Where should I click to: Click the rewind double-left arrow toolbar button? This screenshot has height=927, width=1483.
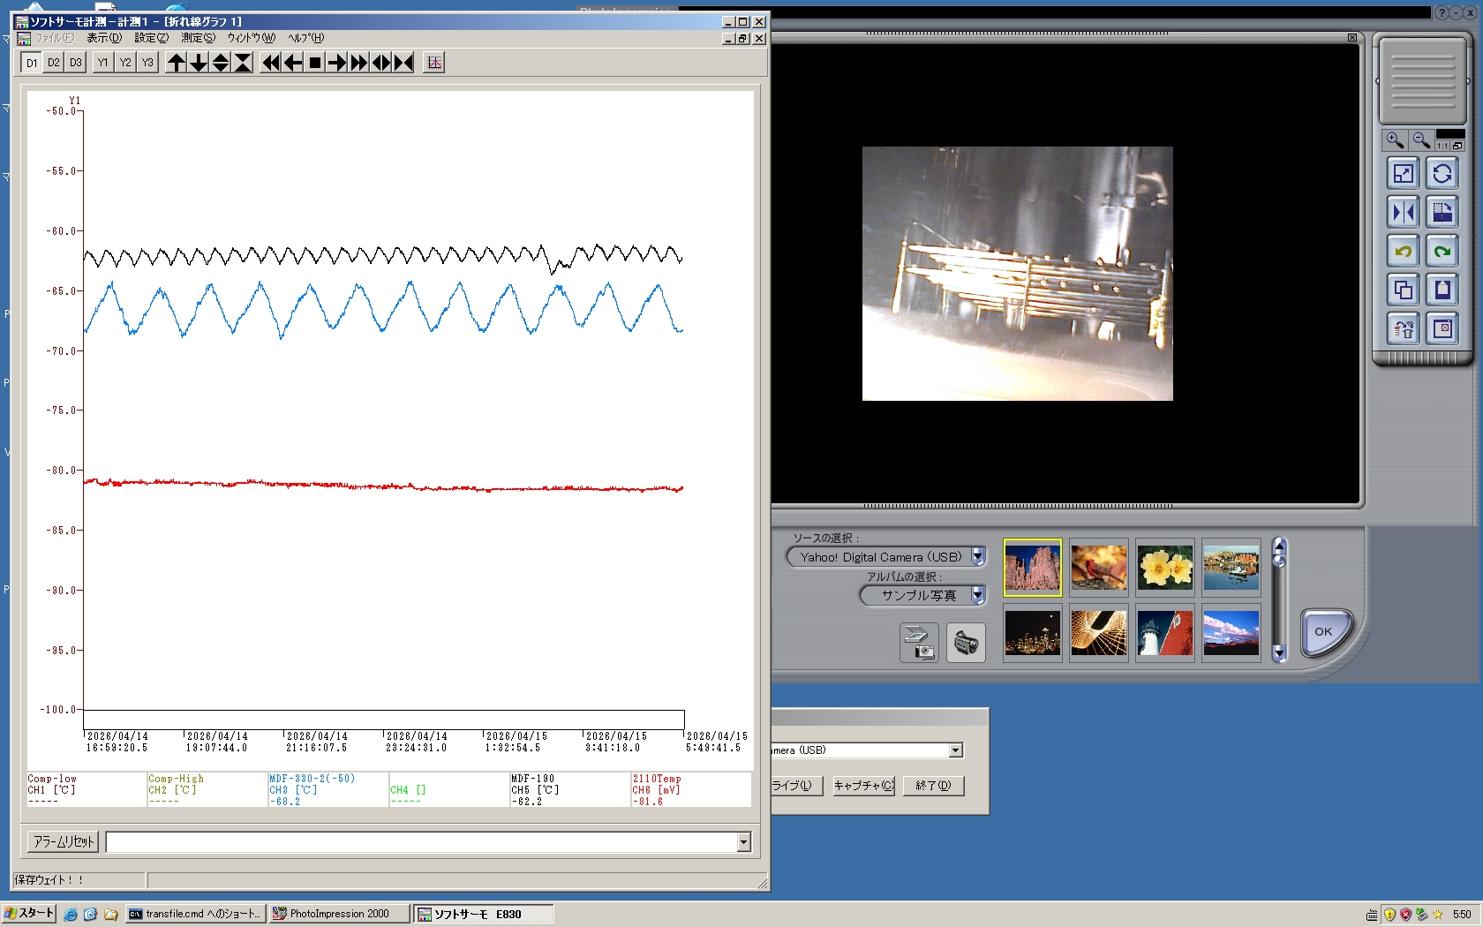(x=270, y=63)
